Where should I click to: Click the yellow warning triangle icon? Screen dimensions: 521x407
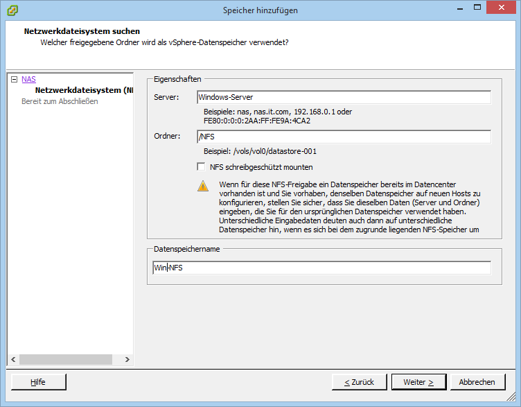click(202, 186)
